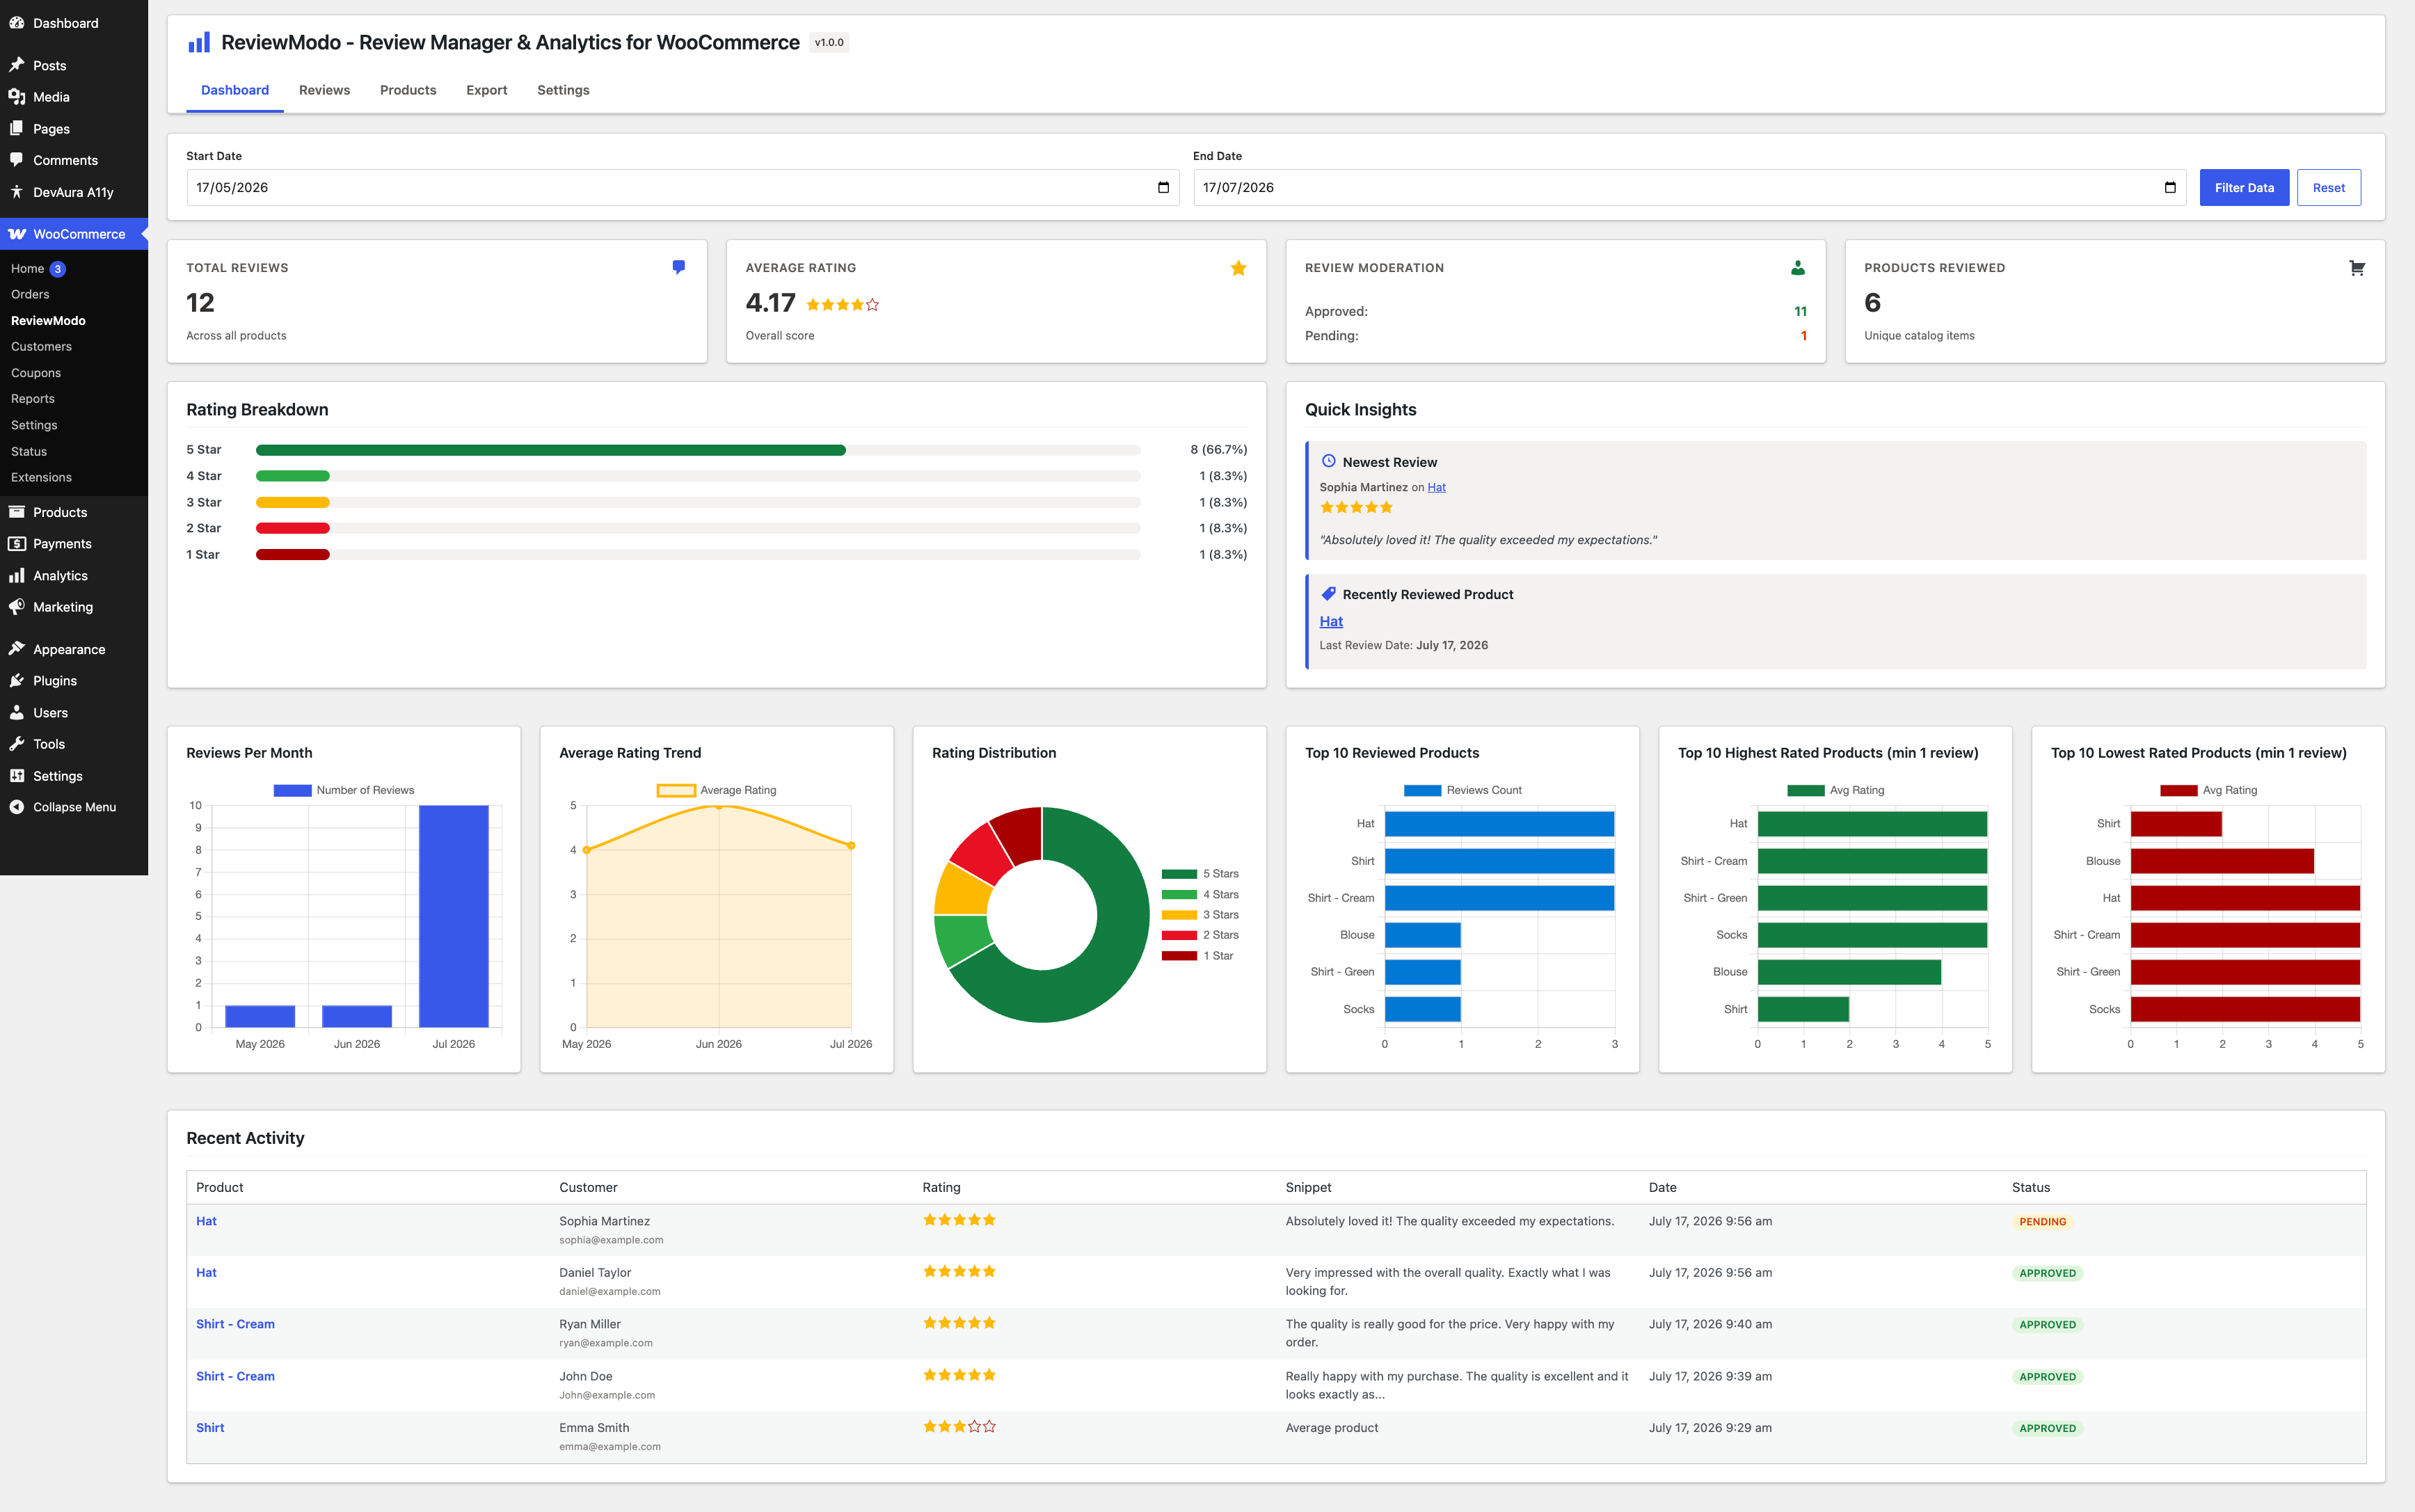Open WooCommerce Customers submenu item
The image size is (2415, 1512).
(41, 346)
